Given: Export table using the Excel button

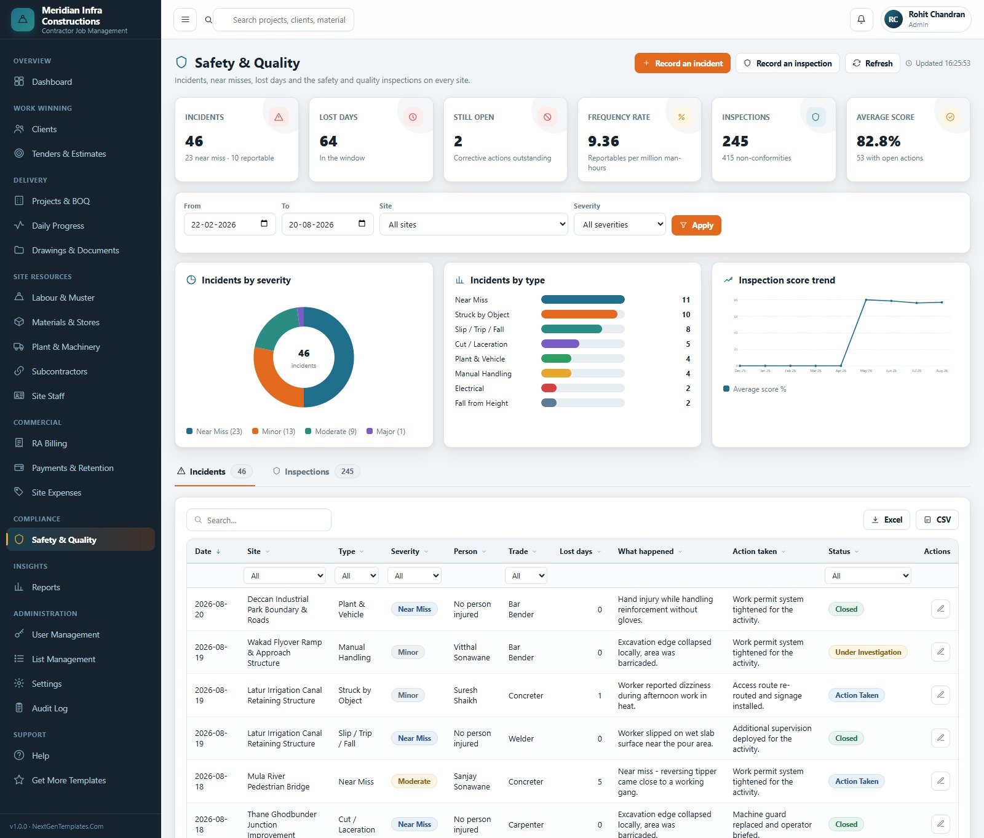Looking at the screenshot, I should [x=887, y=520].
